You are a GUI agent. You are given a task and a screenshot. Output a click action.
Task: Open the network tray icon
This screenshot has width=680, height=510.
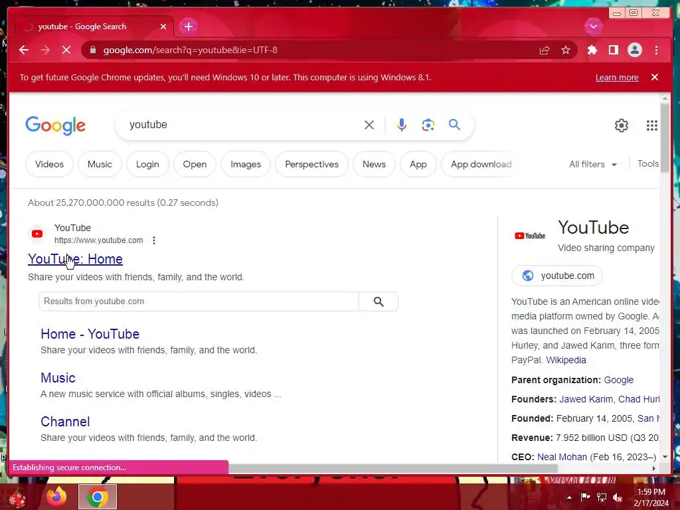(x=602, y=497)
